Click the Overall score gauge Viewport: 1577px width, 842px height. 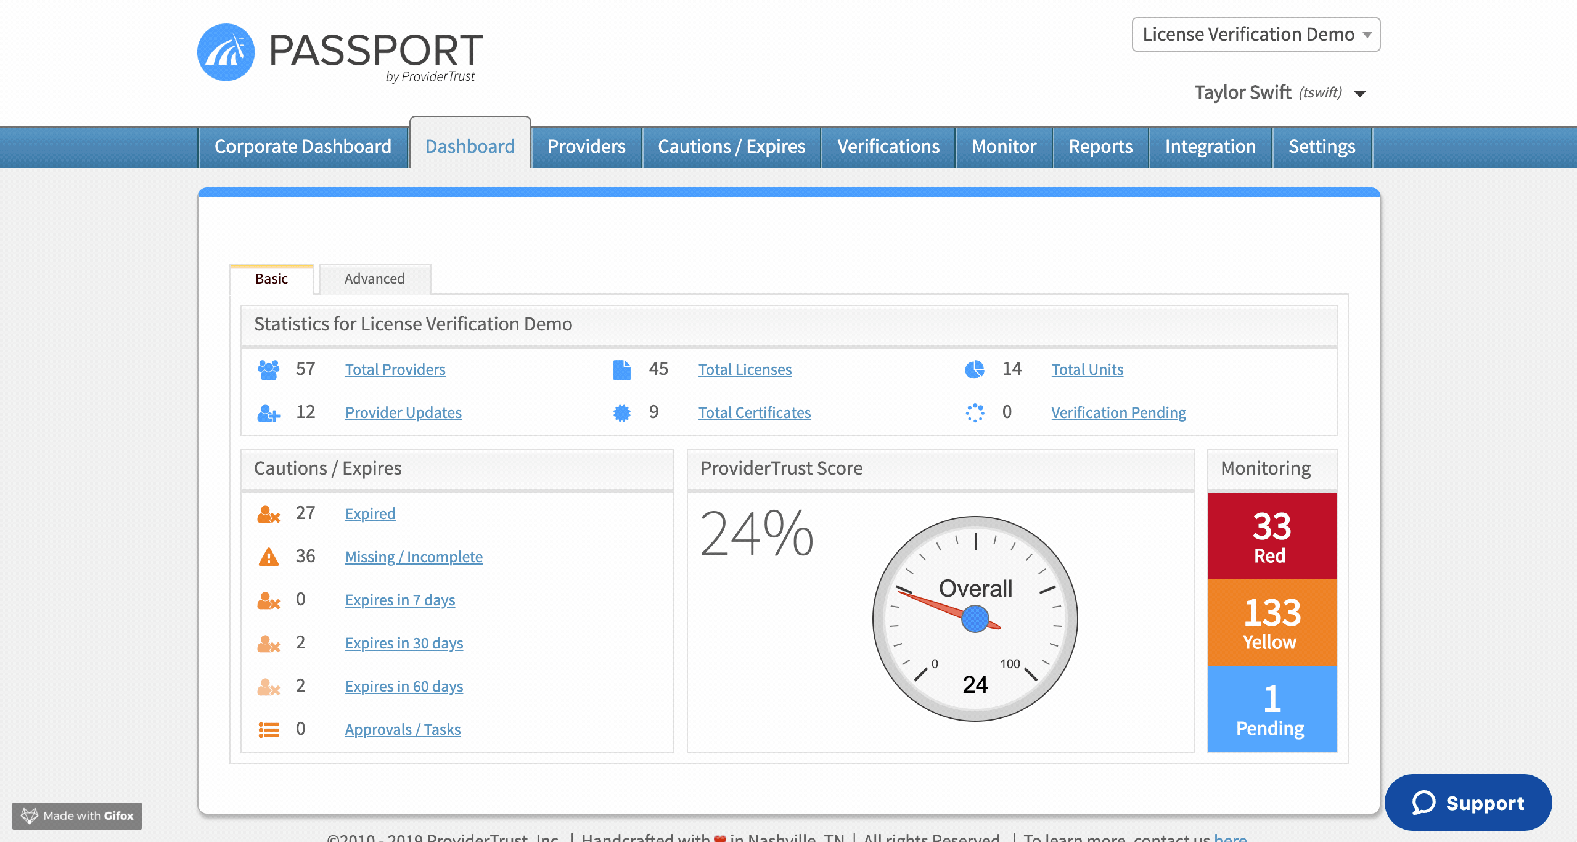point(975,619)
